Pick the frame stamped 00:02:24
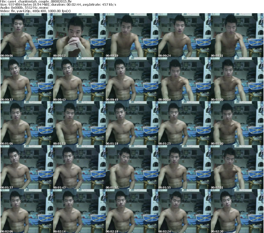 tap(184, 211)
